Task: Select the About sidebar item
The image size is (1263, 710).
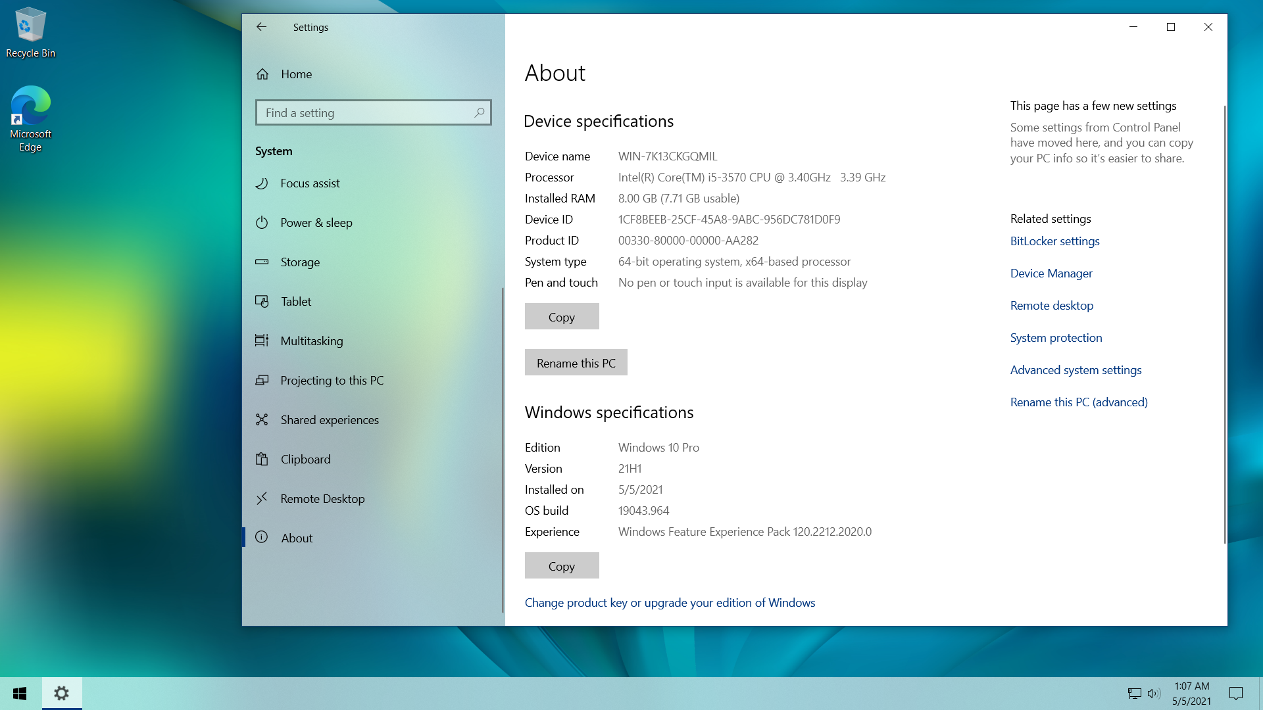Action: (x=297, y=538)
